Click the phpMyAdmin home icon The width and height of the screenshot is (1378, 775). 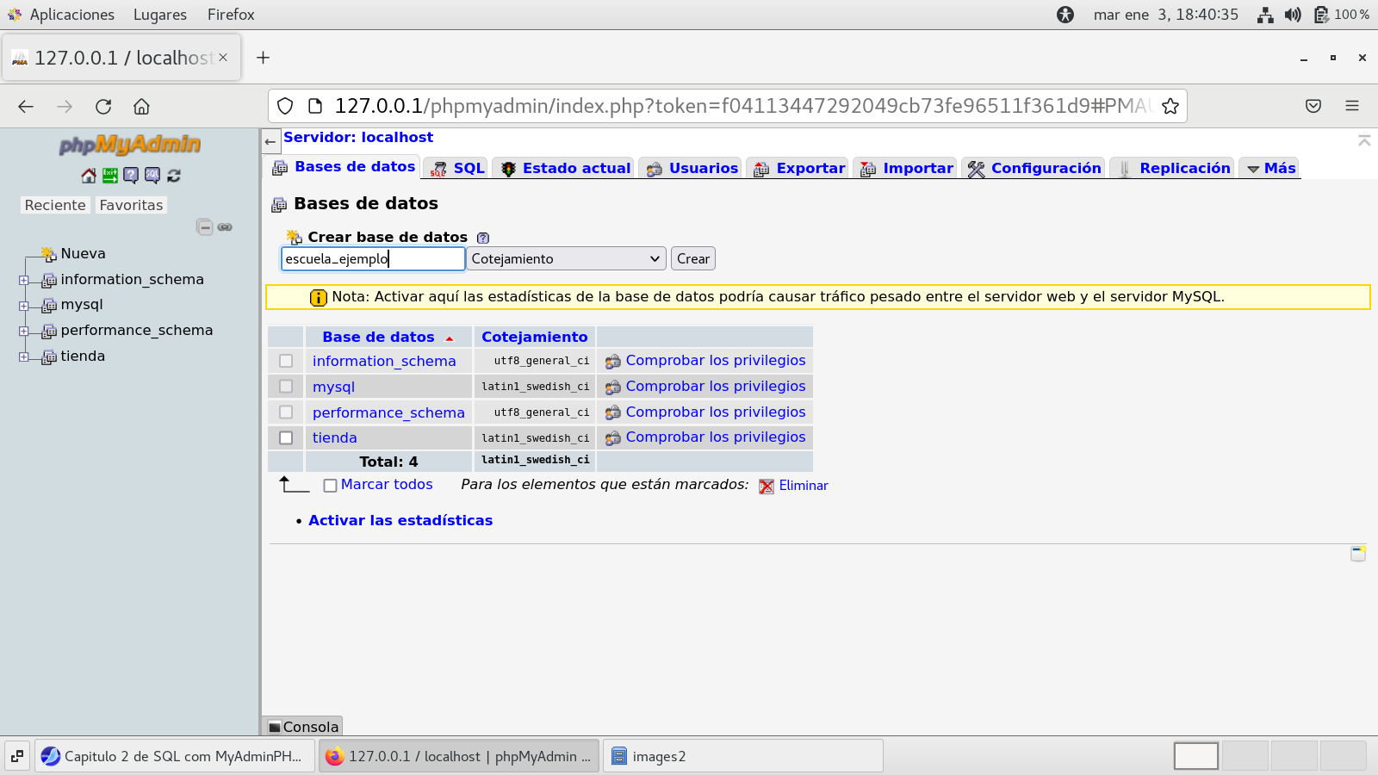coord(89,176)
